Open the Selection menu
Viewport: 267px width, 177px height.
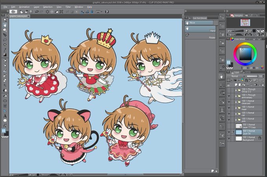[48, 7]
